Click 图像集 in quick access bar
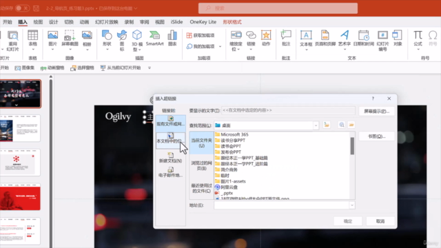Screen dimensions: 441x248 (x=25, y=68)
